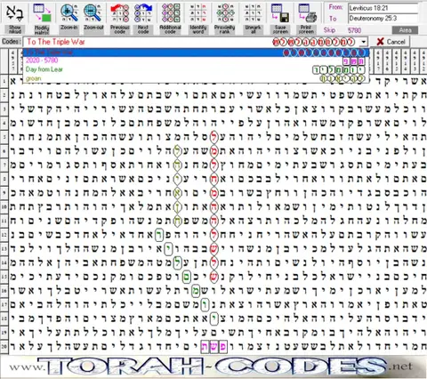Cancel the code selection
Screen dimensions: 427x379
[x=391, y=42]
